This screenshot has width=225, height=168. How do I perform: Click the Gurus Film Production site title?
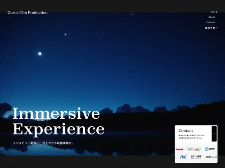pyautogui.click(x=27, y=13)
